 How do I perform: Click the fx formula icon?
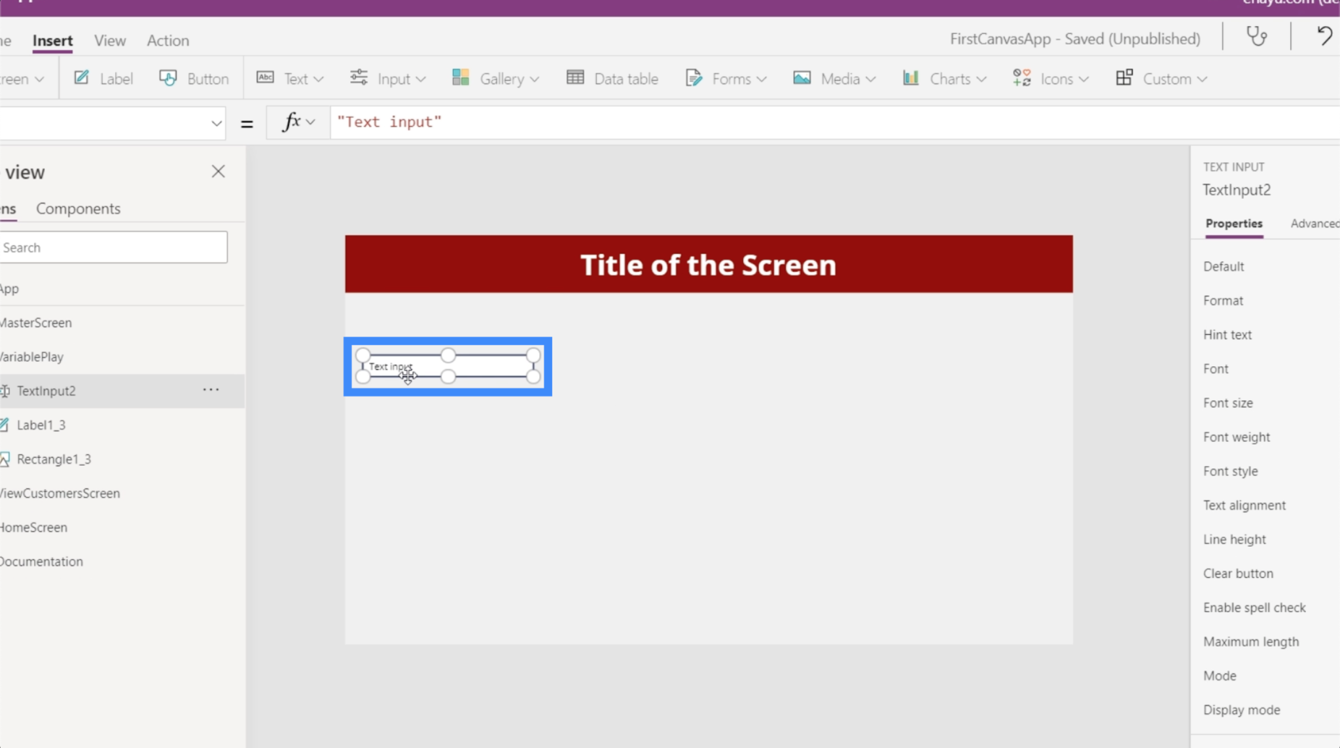click(291, 122)
